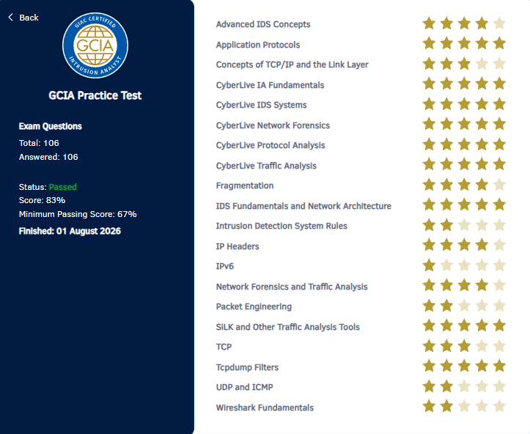The image size is (530, 434).
Task: Click the Fragmentation topic
Action: tap(245, 185)
